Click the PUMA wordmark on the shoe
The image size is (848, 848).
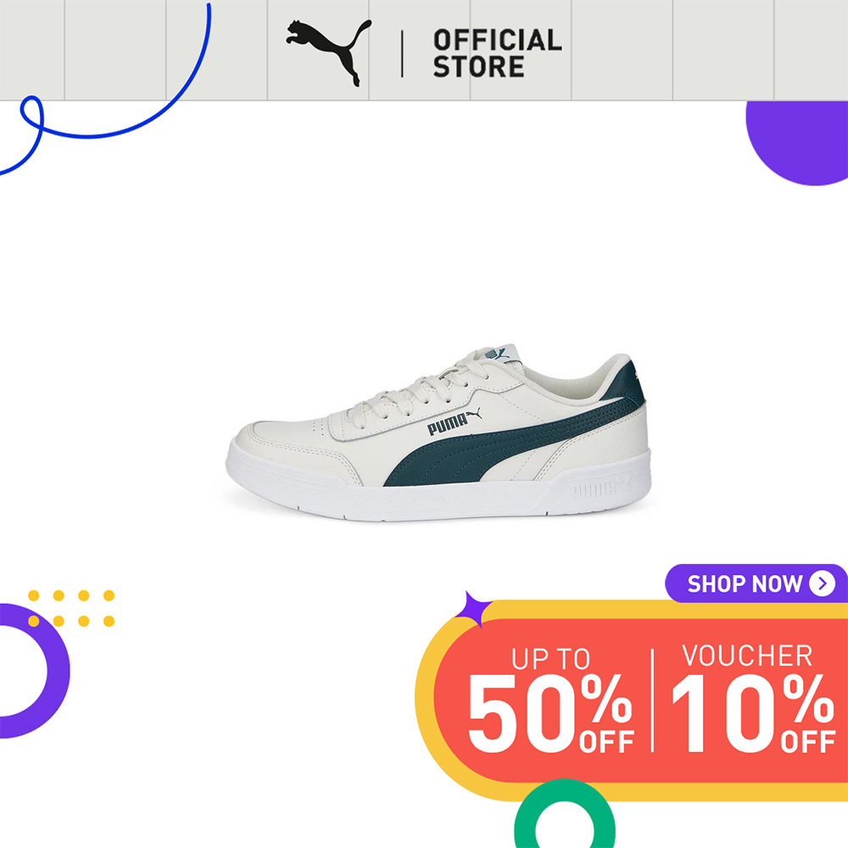[x=447, y=425]
